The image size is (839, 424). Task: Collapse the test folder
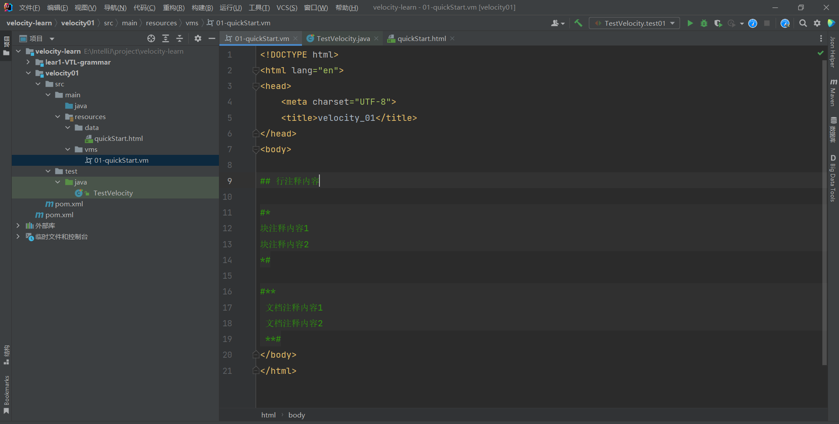(48, 171)
